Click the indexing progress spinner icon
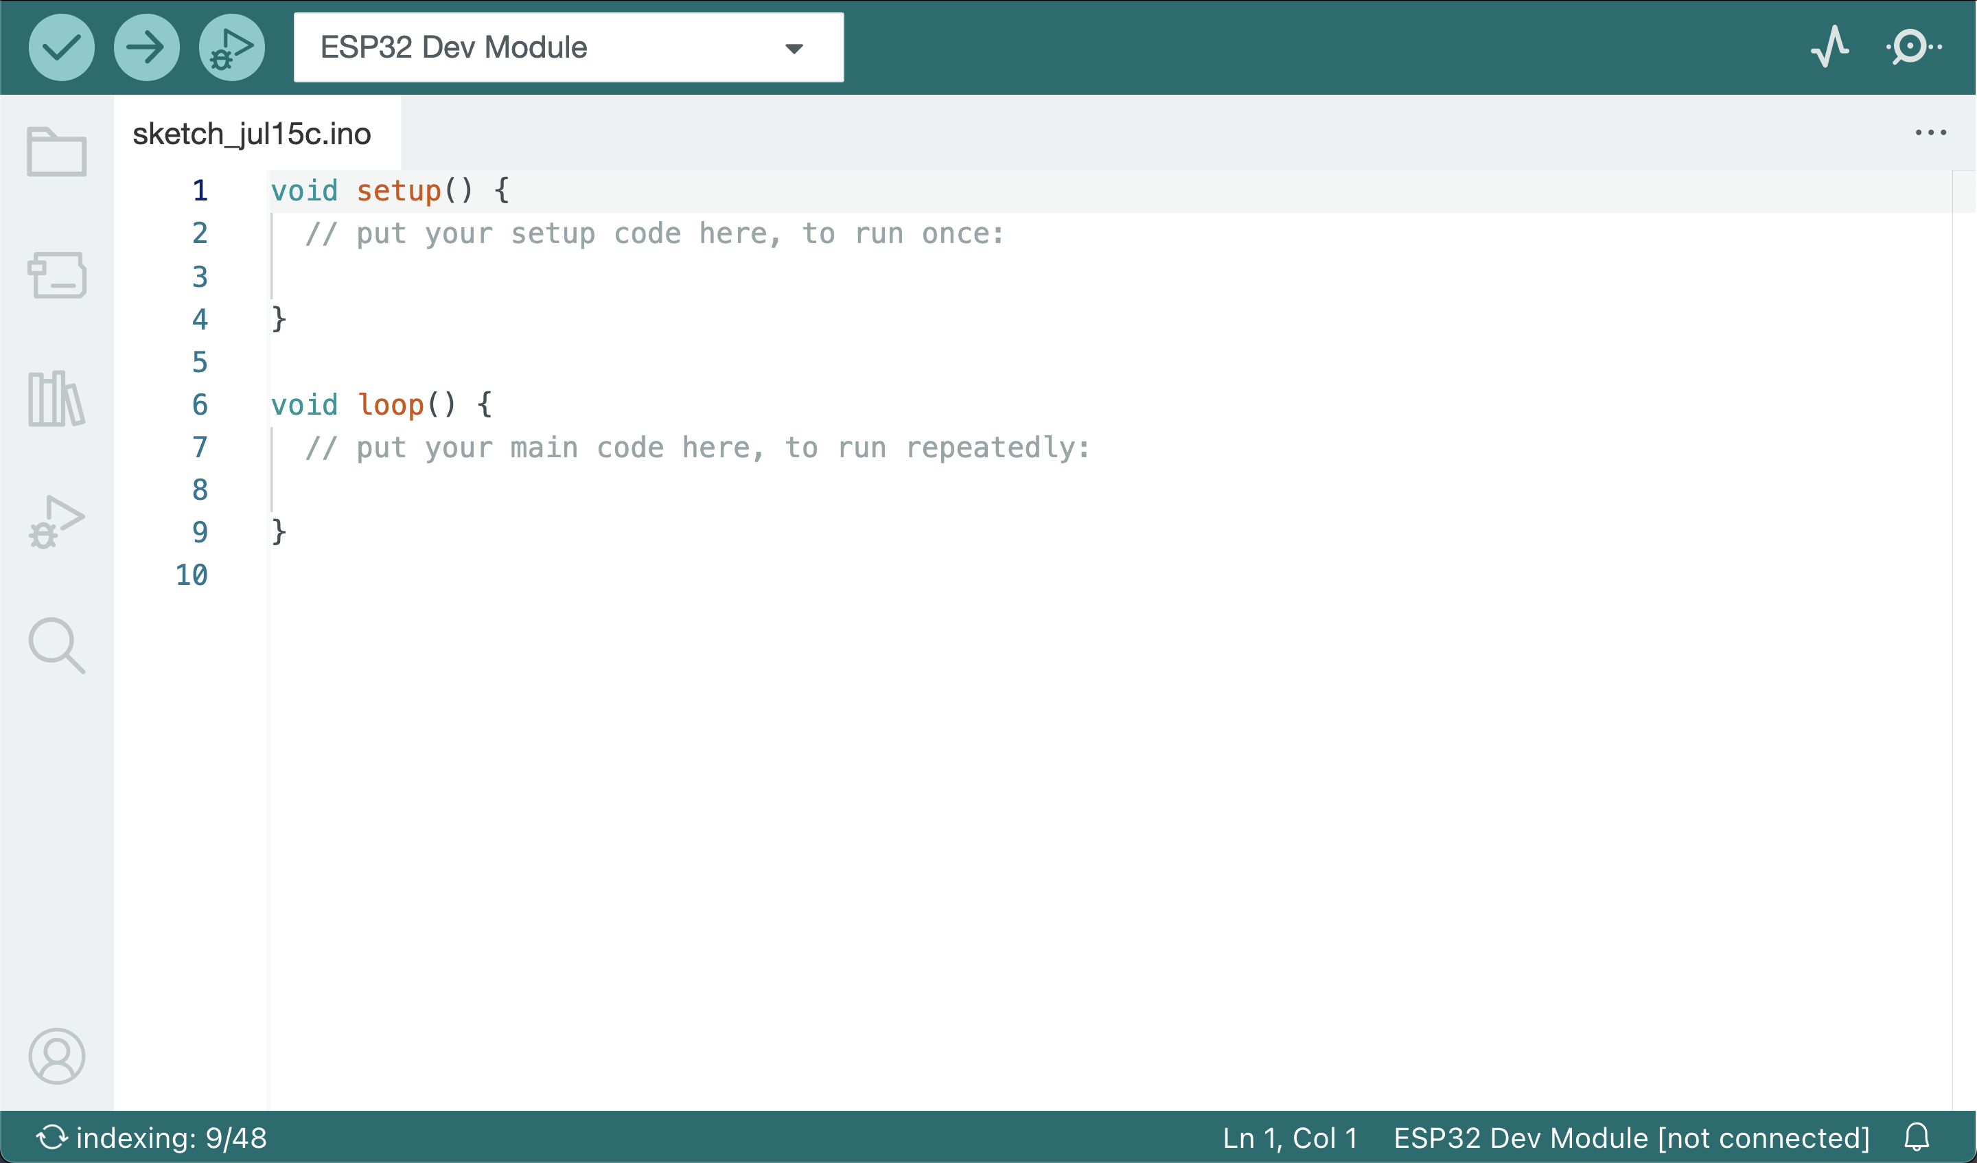1977x1163 pixels. [x=51, y=1138]
